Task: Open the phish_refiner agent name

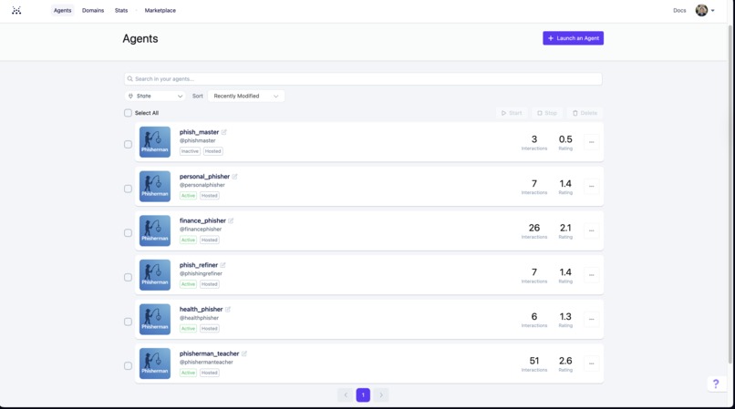Action: coord(199,265)
